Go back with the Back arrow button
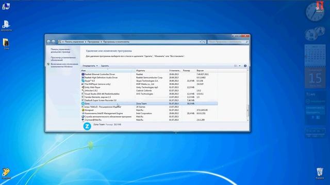Viewport: 330px width, 185px height. 49,42
